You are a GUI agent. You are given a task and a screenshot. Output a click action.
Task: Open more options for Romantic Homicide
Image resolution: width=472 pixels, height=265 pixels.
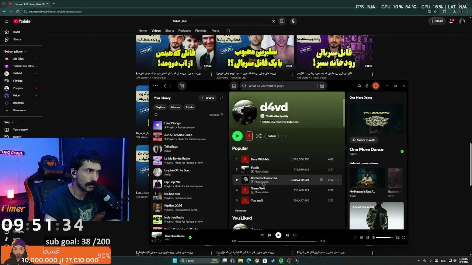coord(337,180)
